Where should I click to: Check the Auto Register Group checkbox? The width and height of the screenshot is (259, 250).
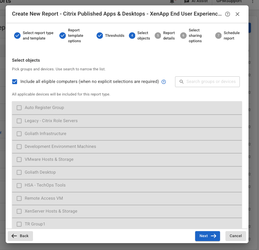pos(19,108)
